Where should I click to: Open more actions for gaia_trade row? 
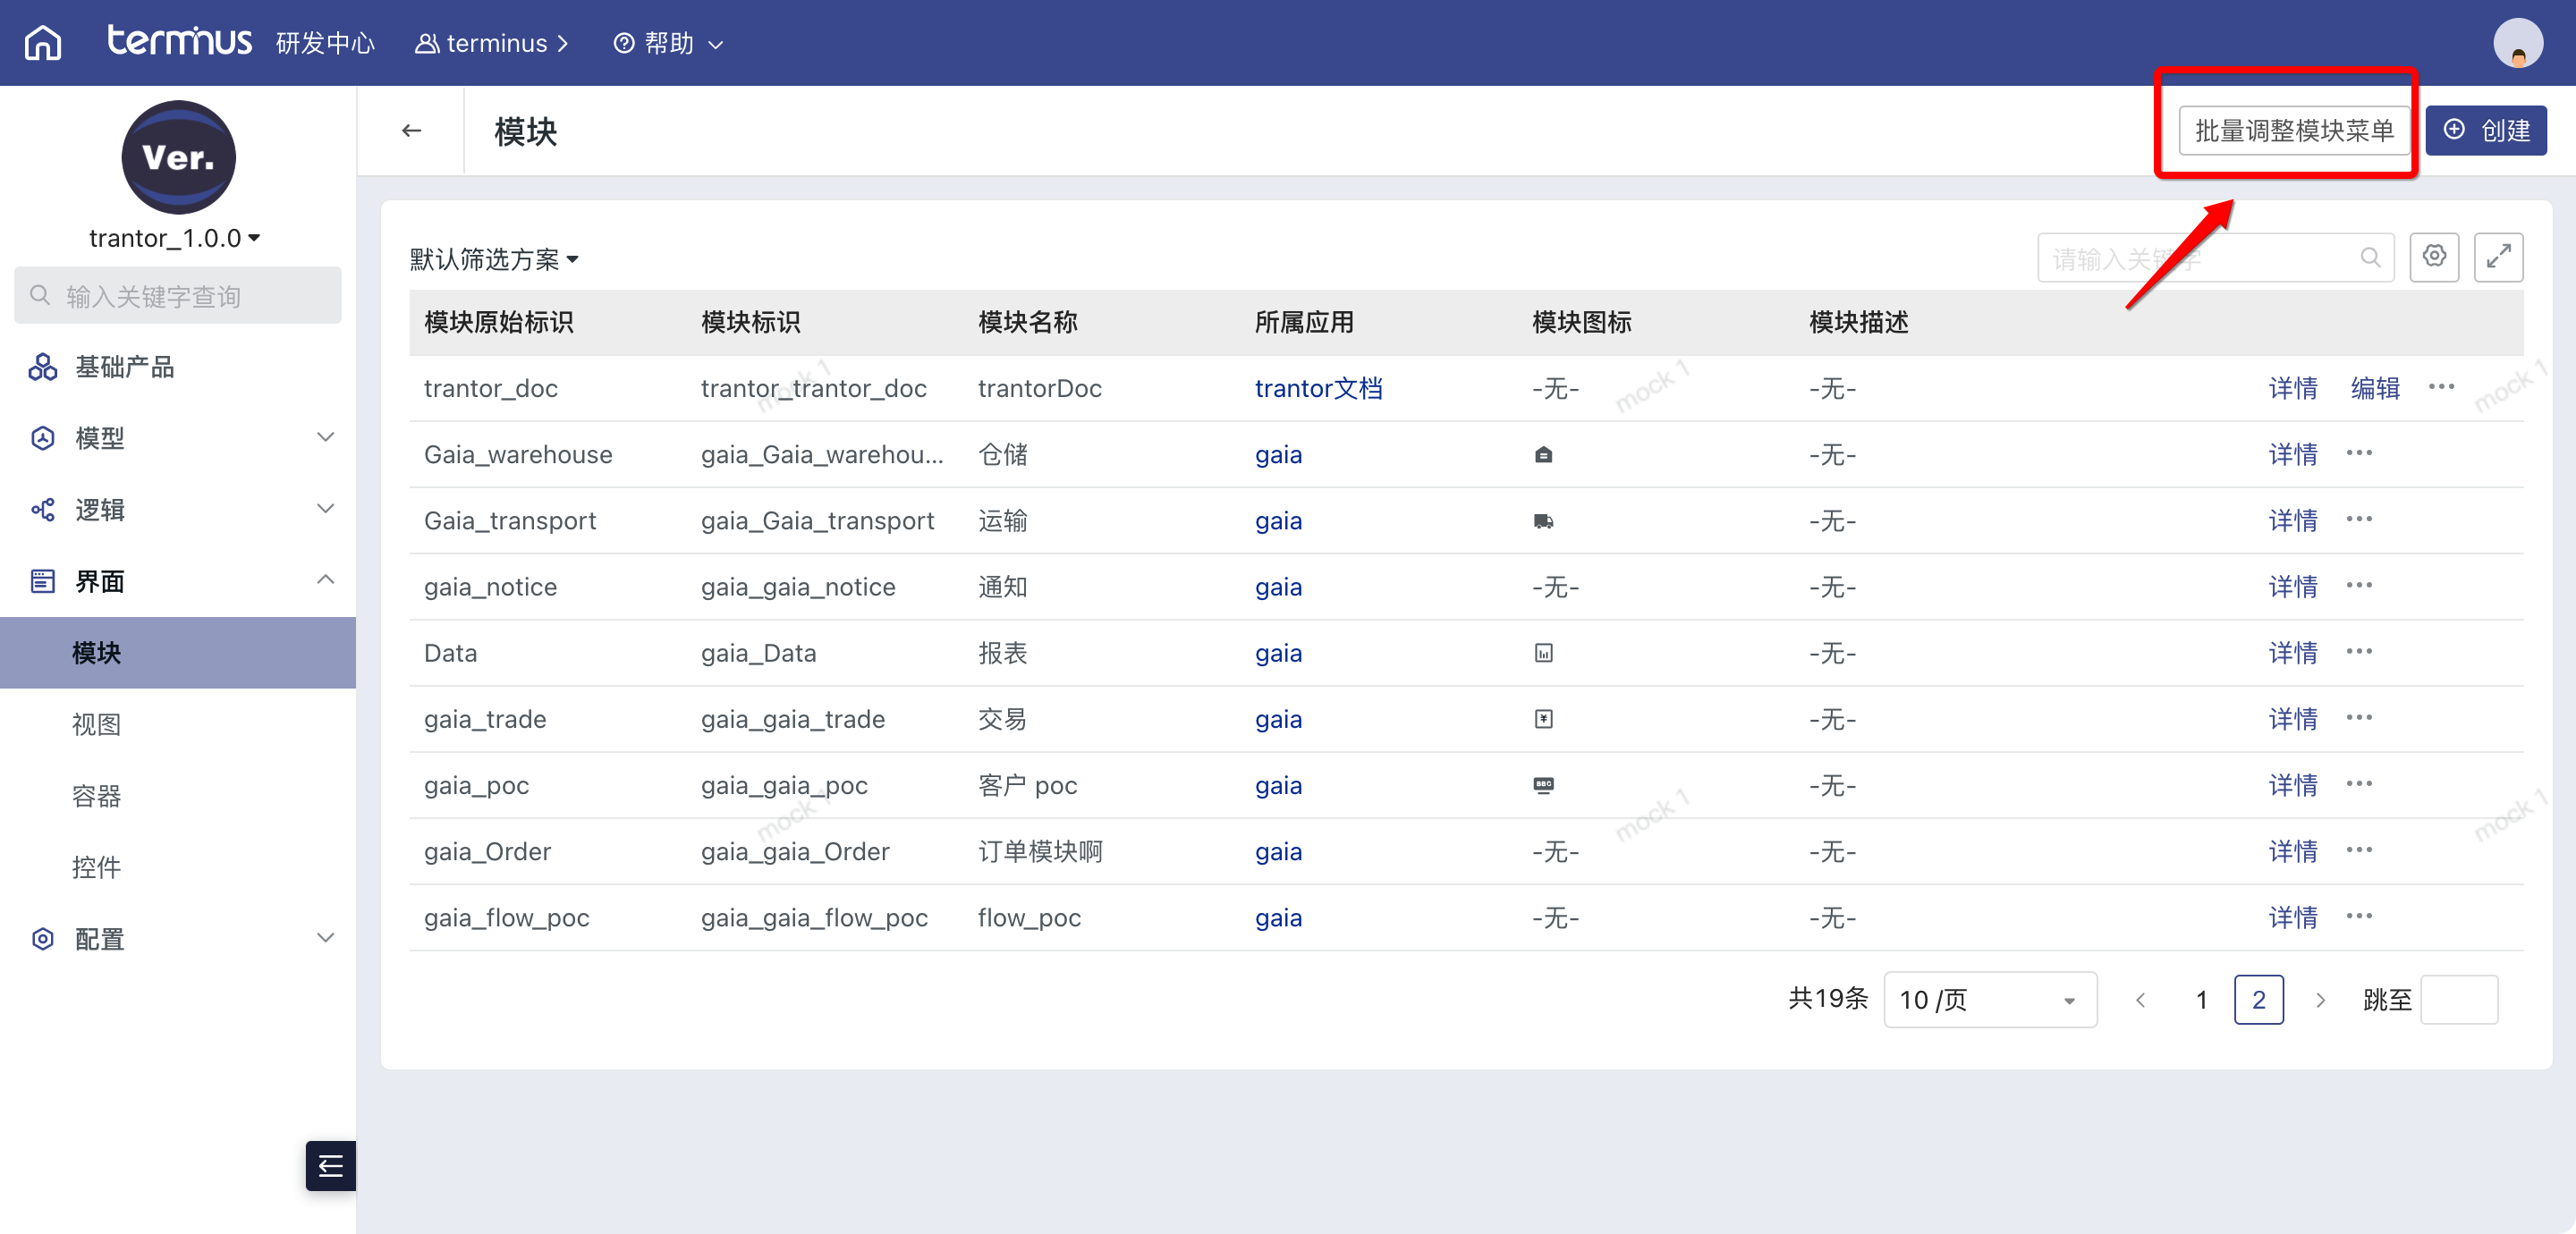pyautogui.click(x=2359, y=717)
